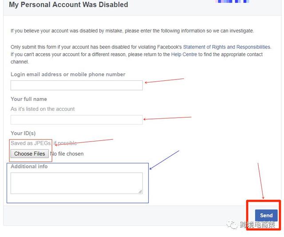Click the WeChat logo watermark icon
This screenshot has width=284, height=237.
233,225
